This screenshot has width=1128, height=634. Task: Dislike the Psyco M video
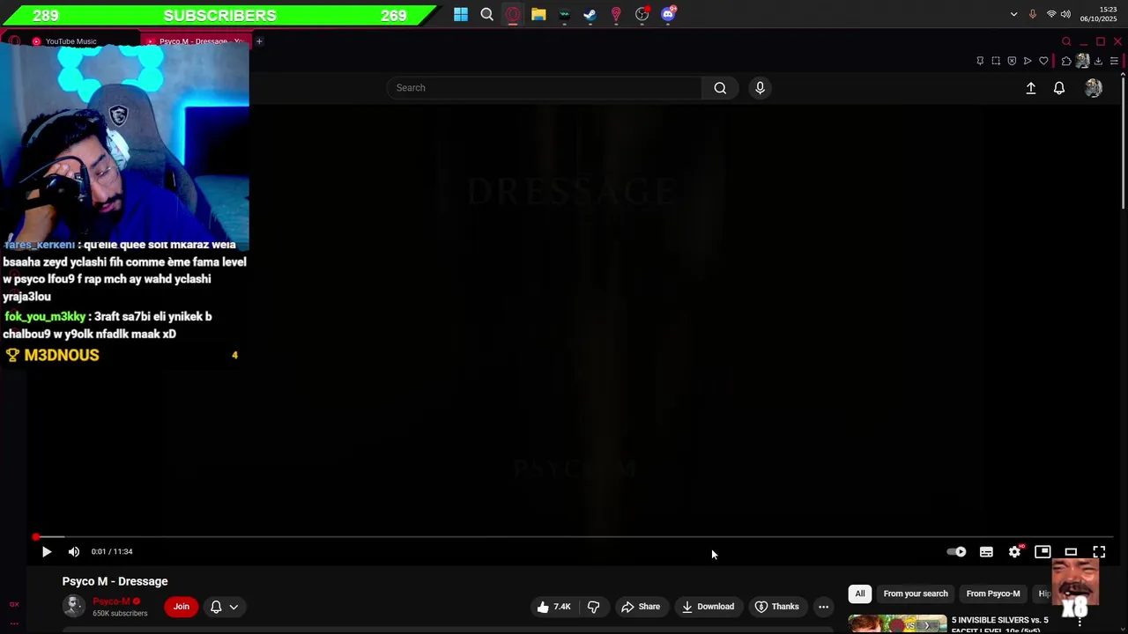click(x=593, y=606)
